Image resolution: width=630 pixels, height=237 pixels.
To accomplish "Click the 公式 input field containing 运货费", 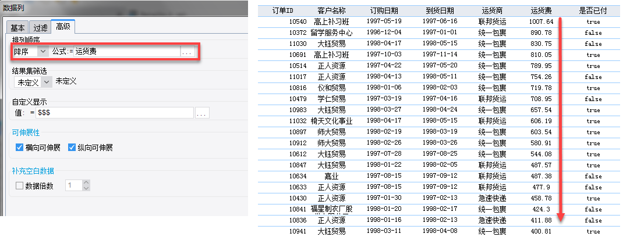I will (126, 51).
